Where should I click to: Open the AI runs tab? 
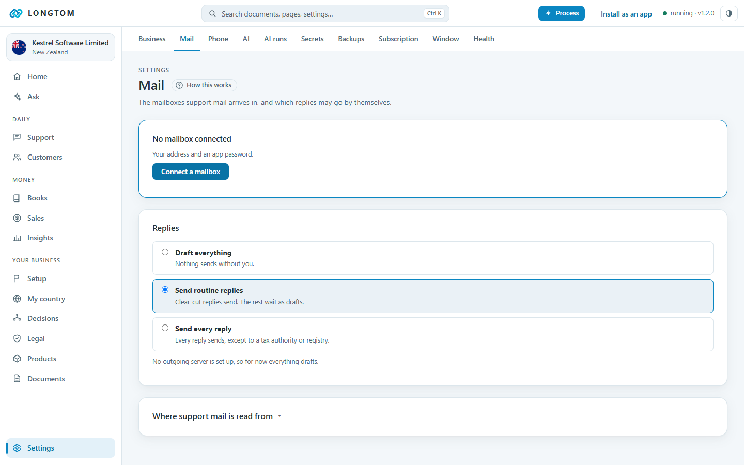tap(275, 39)
